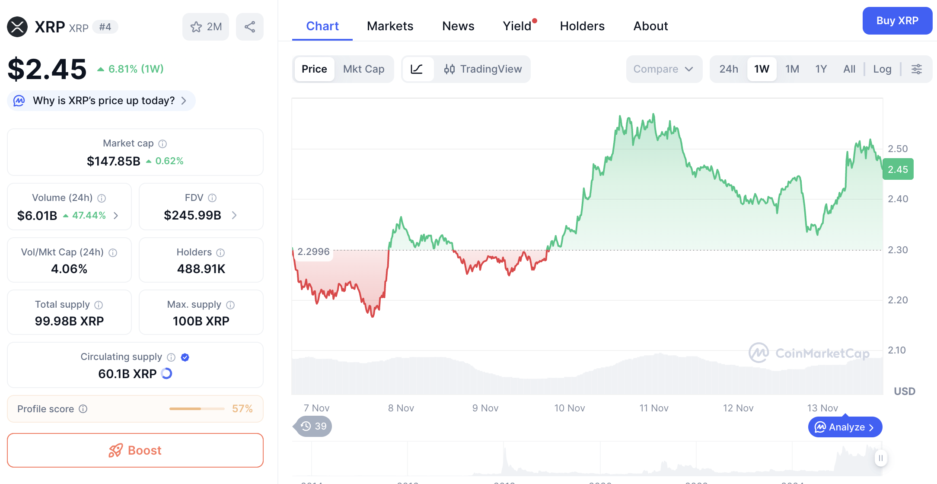Switch the chart to Mkt Cap view
Image resolution: width=937 pixels, height=484 pixels.
pyautogui.click(x=363, y=69)
